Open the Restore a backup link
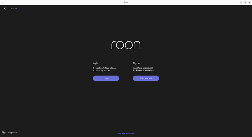 [126, 133]
